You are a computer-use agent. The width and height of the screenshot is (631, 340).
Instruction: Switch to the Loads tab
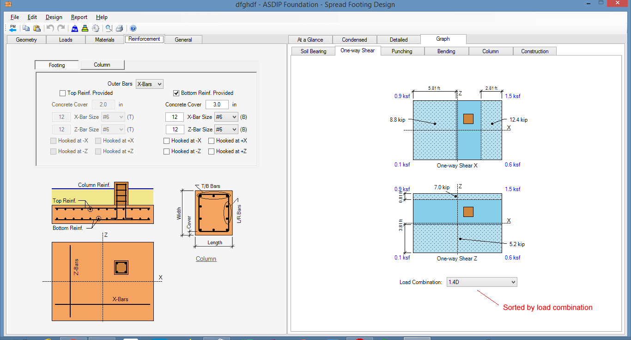(x=66, y=40)
